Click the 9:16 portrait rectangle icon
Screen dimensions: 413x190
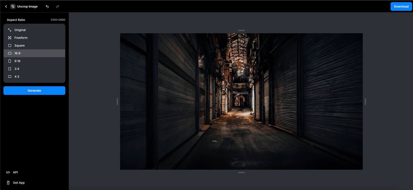tap(10, 61)
